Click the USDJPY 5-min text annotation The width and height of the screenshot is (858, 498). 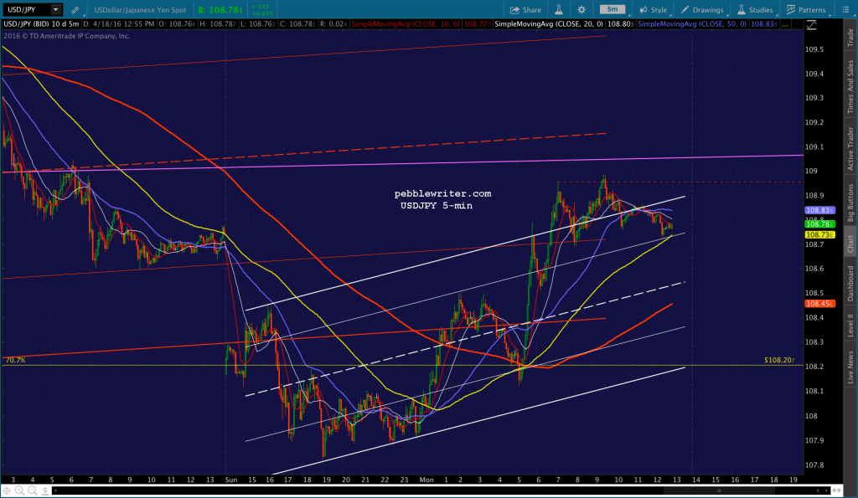click(x=436, y=206)
